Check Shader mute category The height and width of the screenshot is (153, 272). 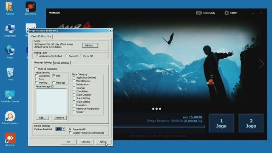tap(74, 112)
